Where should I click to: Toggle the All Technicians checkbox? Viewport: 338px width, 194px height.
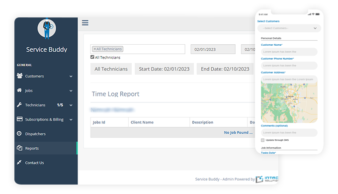(x=92, y=57)
